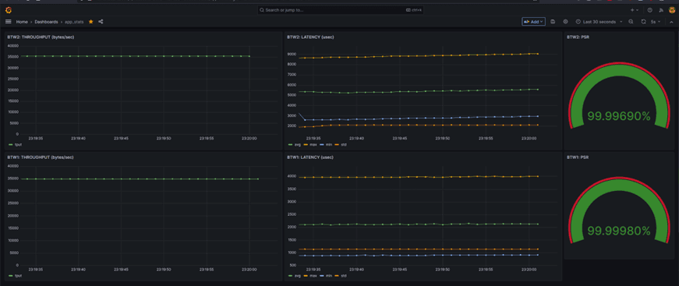Click the search magnifier icon
679x286 pixels.
[262, 10]
